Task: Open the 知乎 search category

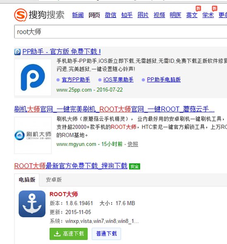Action: pyautogui.click(x=127, y=15)
